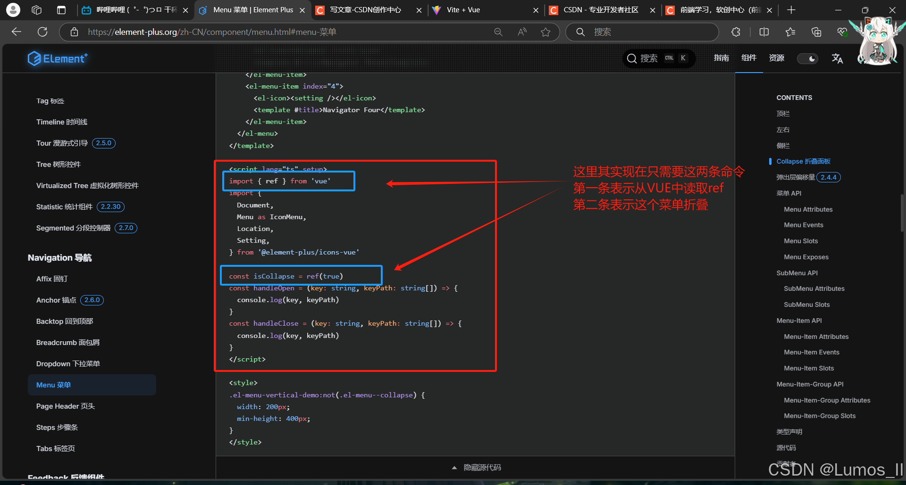The height and width of the screenshot is (485, 906).
Task: Jump to 类型声明 in contents
Action: click(789, 432)
